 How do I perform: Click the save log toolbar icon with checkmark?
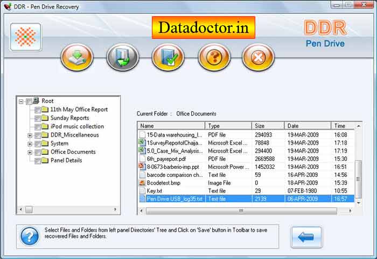coord(168,57)
